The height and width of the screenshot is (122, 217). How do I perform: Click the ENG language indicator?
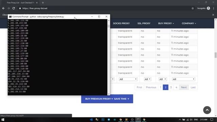196,120
